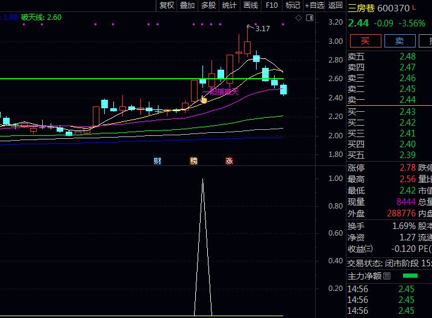Open the 叠加 overlay menu

pyautogui.click(x=187, y=5)
